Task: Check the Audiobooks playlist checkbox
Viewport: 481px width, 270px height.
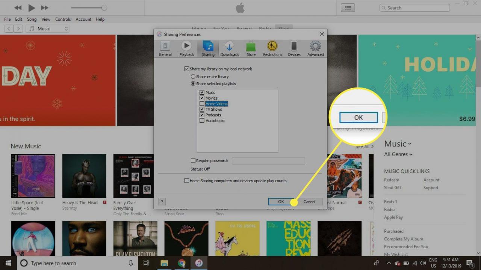Action: click(x=202, y=121)
